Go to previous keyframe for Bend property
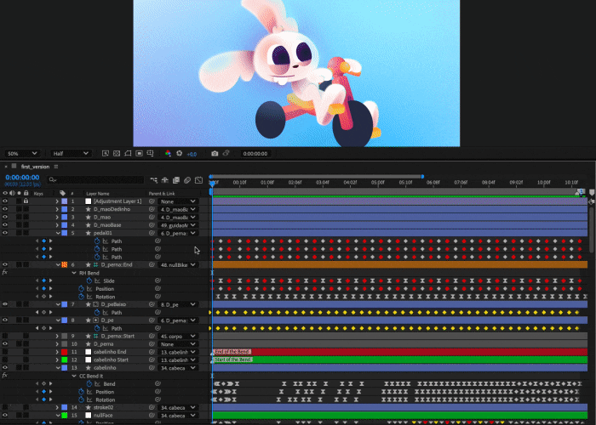Screen dimensions: 596x425 [37, 383]
